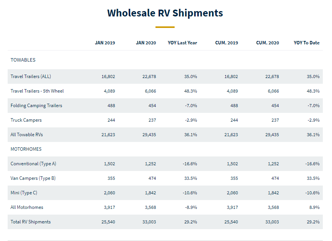The height and width of the screenshot is (241, 332).
Task: Click the Conventional (Type A) row label
Action: tap(33, 164)
